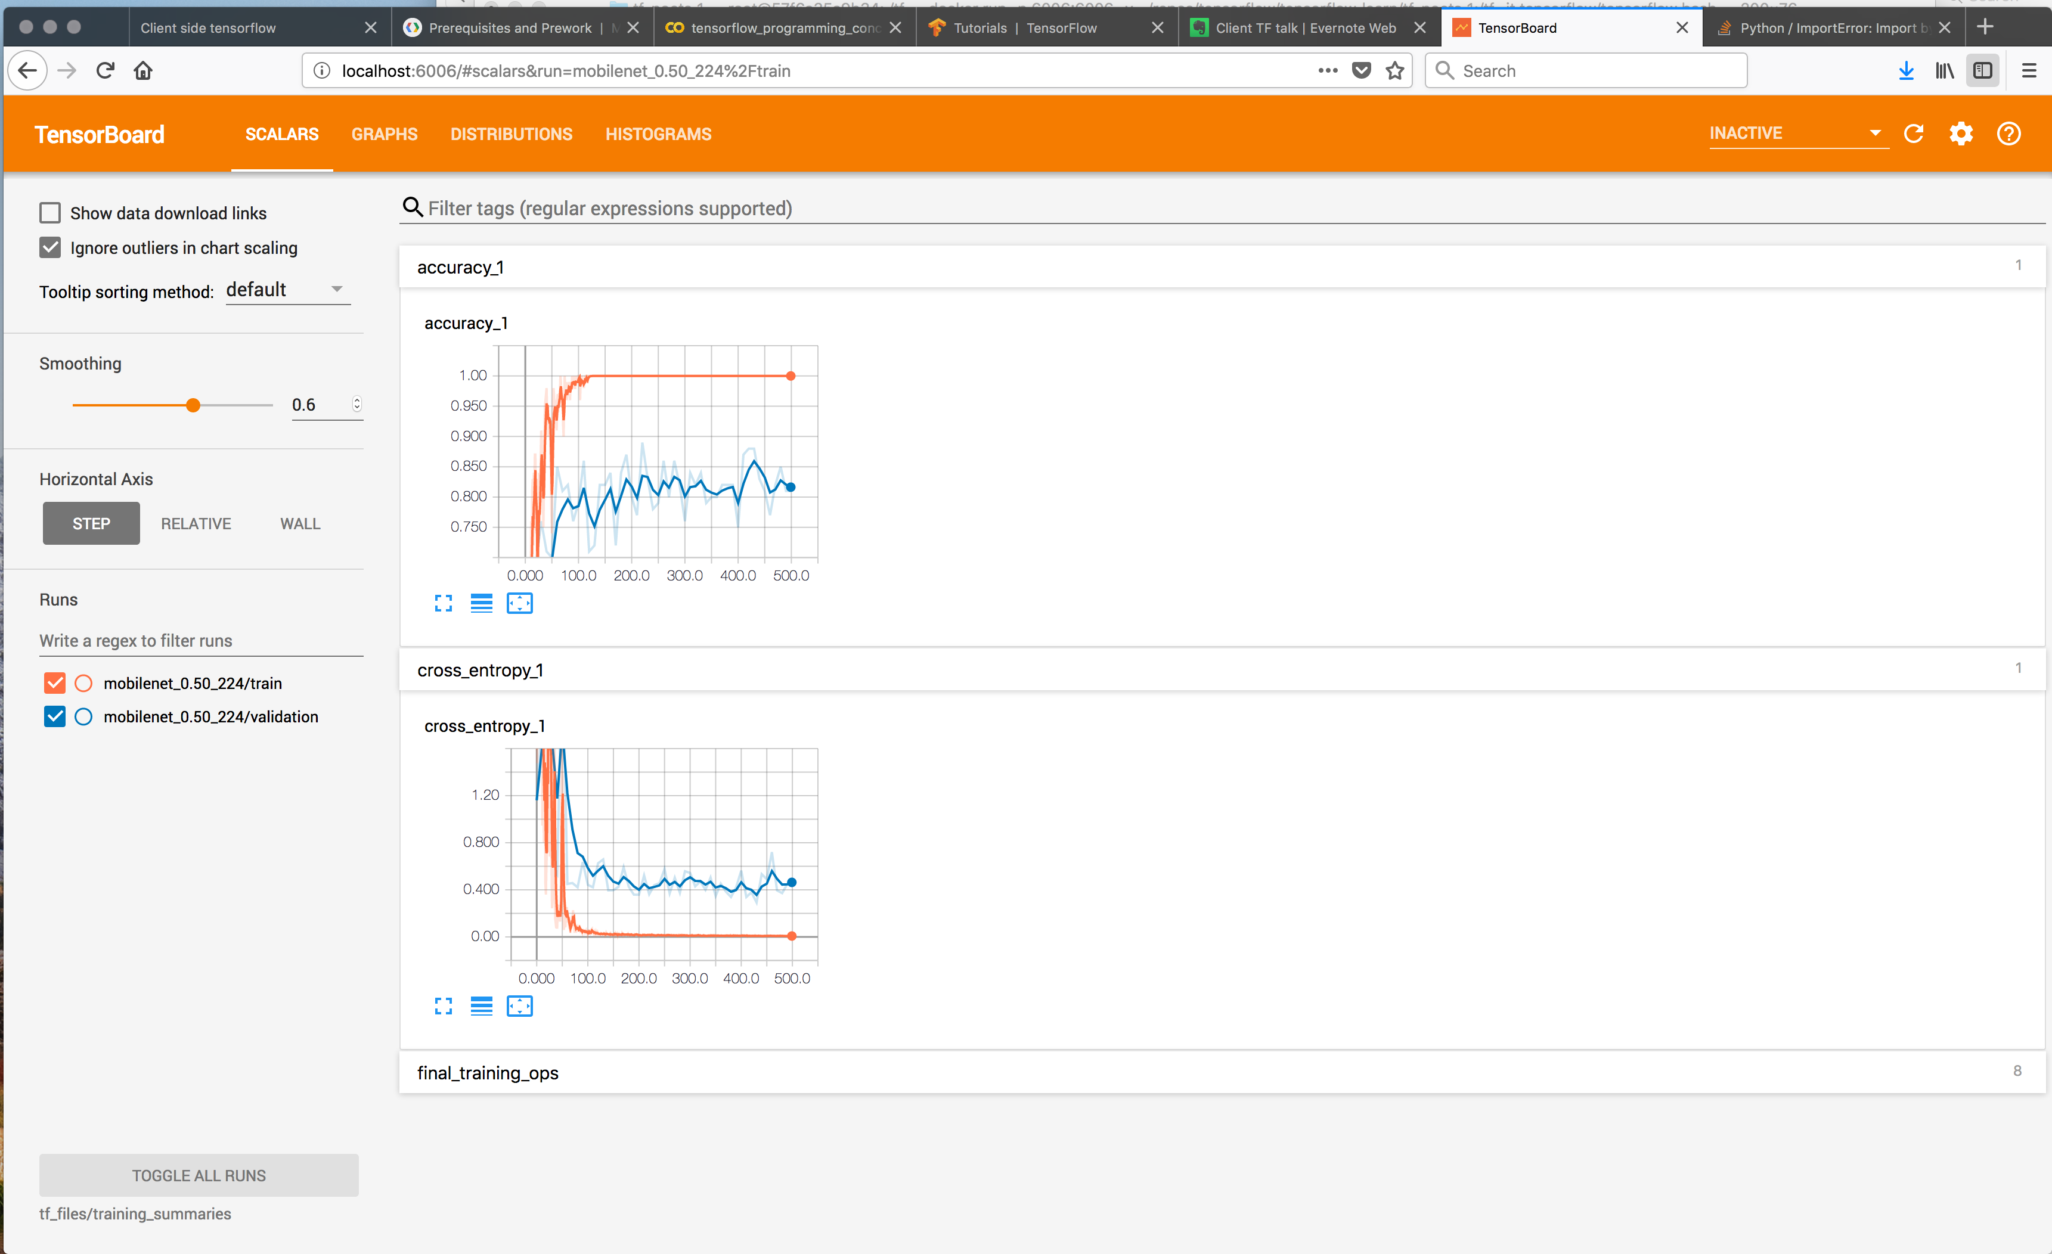Click TensorBoard reload data icon
Screen dimensions: 2052x1254
(1913, 134)
